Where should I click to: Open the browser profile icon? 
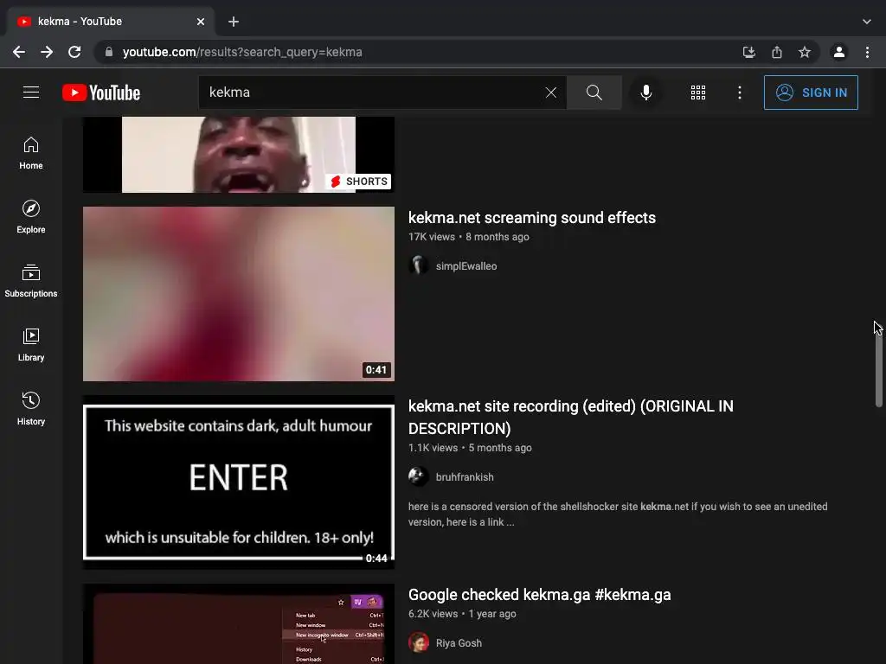(x=839, y=52)
